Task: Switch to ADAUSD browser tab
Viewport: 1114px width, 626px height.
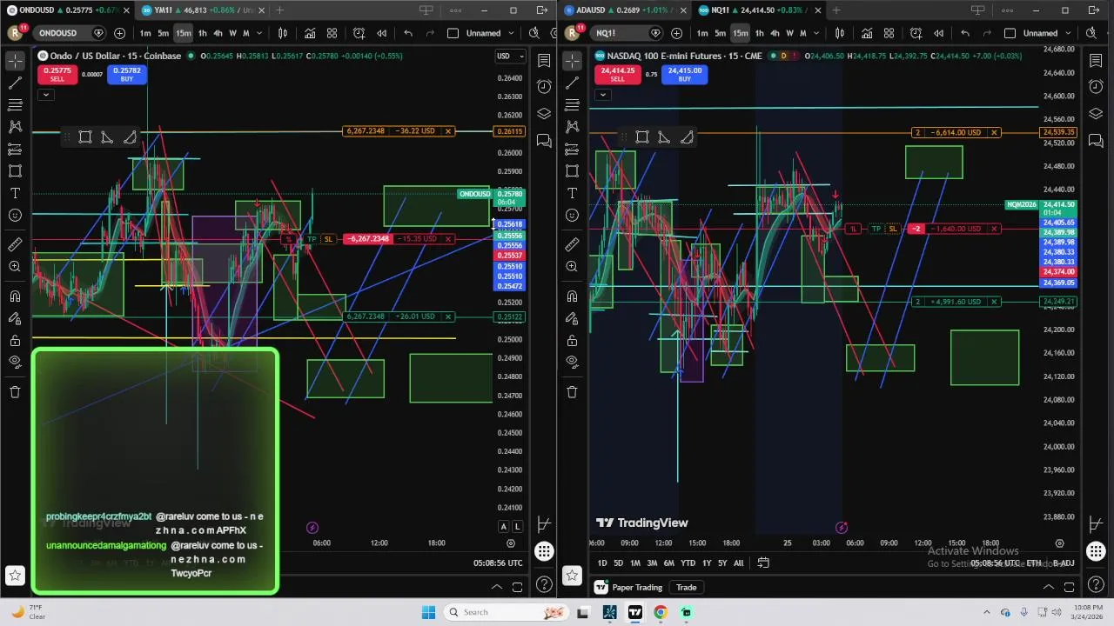Action: 625,10
